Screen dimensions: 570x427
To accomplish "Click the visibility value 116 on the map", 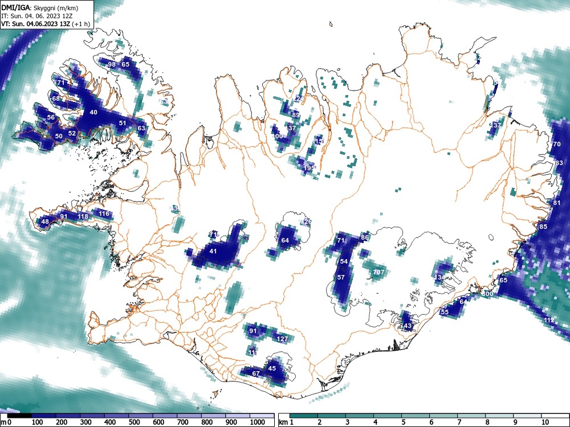I will (104, 213).
